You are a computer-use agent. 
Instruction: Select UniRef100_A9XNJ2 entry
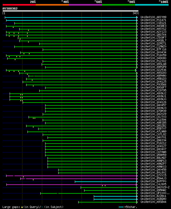click(153, 93)
